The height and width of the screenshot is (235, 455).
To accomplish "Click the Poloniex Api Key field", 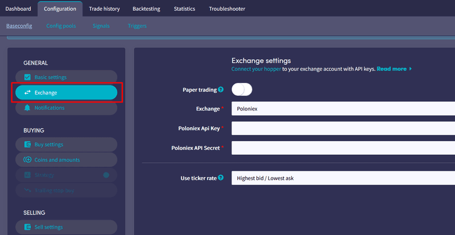I will (x=344, y=129).
